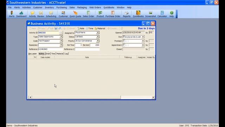
Task: Expand the Type dropdown
Action: [61, 37]
